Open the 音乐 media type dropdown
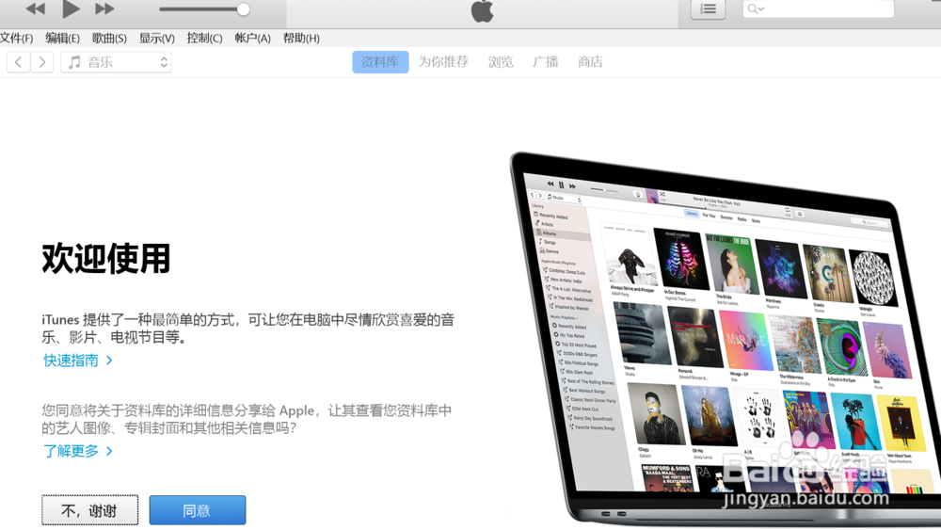Screen dimensions: 941x530 pos(117,62)
